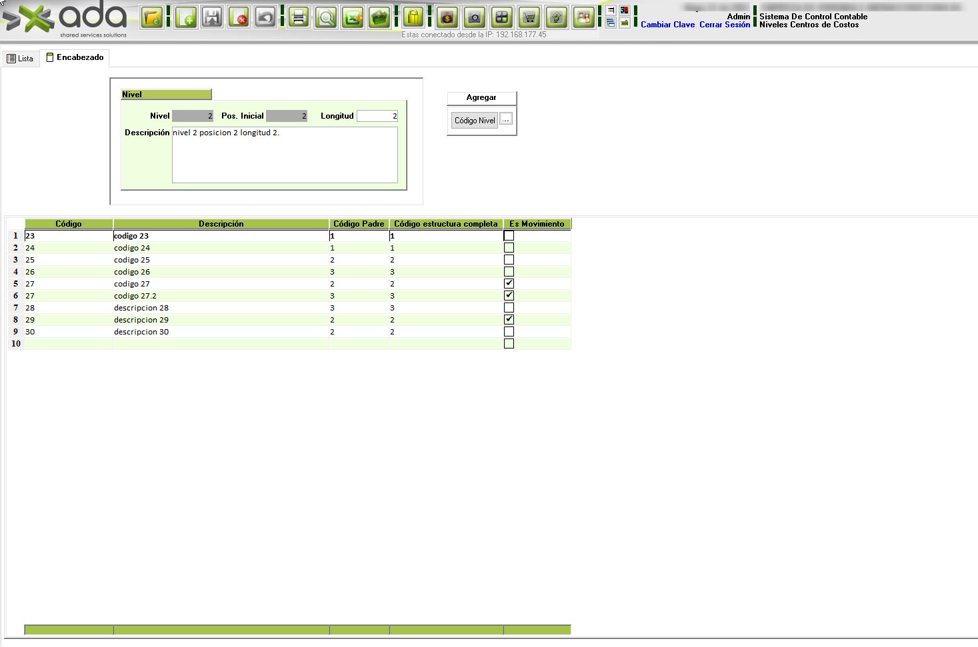Click the save floppy disk icon

click(212, 17)
